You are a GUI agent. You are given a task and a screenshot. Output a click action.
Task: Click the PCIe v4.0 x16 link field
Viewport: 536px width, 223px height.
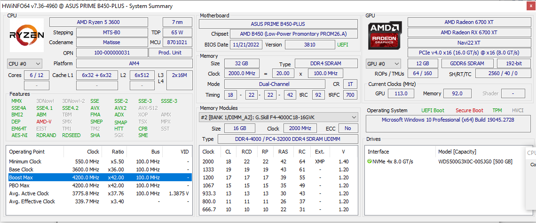click(x=469, y=53)
